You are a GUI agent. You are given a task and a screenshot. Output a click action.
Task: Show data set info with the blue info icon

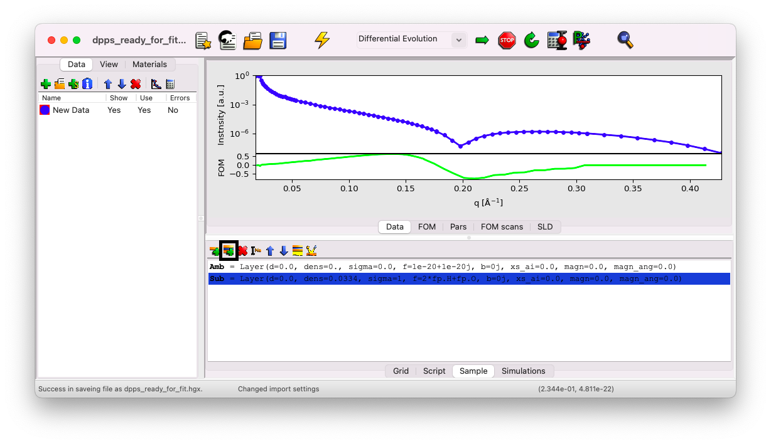point(87,84)
